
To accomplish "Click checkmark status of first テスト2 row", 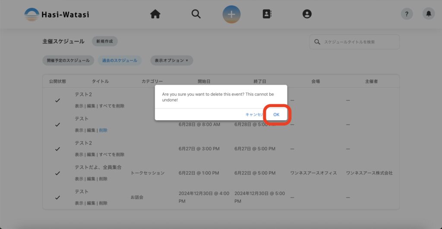I will (x=57, y=100).
